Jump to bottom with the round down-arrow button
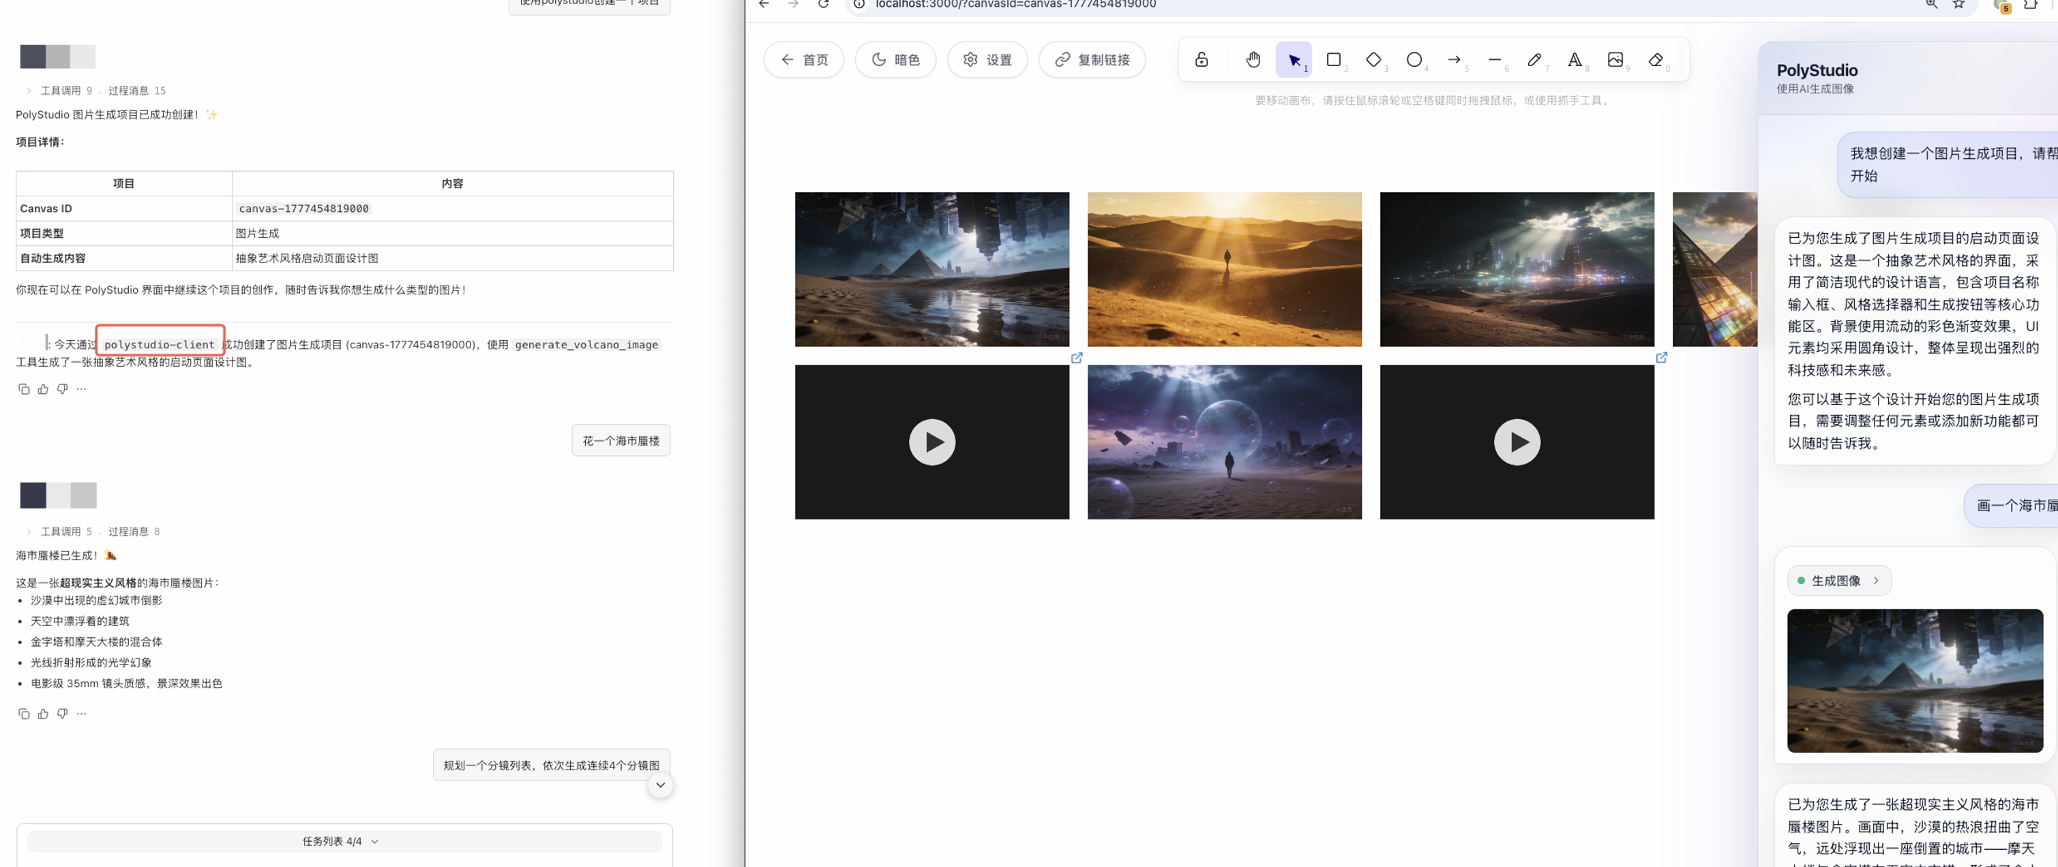2058x867 pixels. point(660,785)
